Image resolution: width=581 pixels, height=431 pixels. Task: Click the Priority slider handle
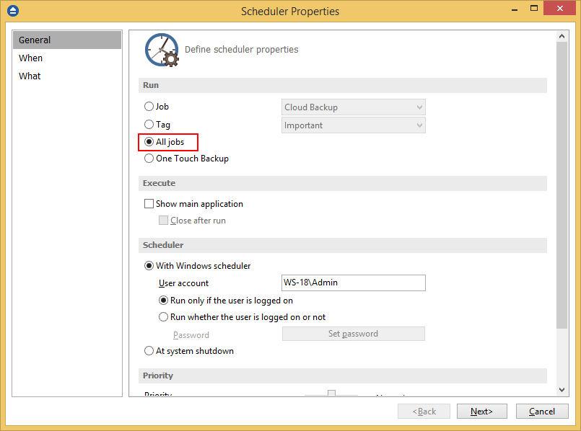point(331,394)
